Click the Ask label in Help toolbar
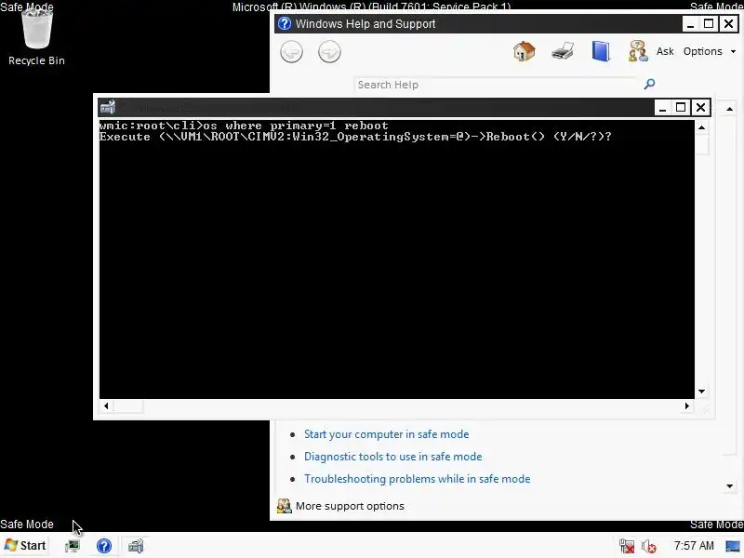 pos(665,51)
